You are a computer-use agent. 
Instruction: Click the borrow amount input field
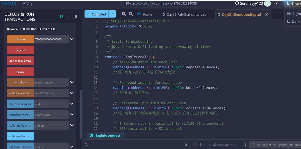tap(51, 39)
